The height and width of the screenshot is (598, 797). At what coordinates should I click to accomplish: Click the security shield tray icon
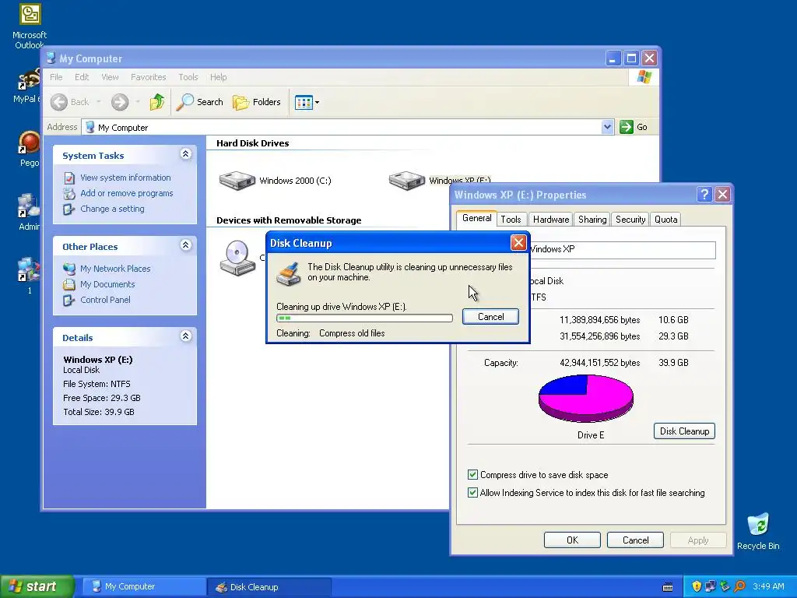[x=697, y=587]
